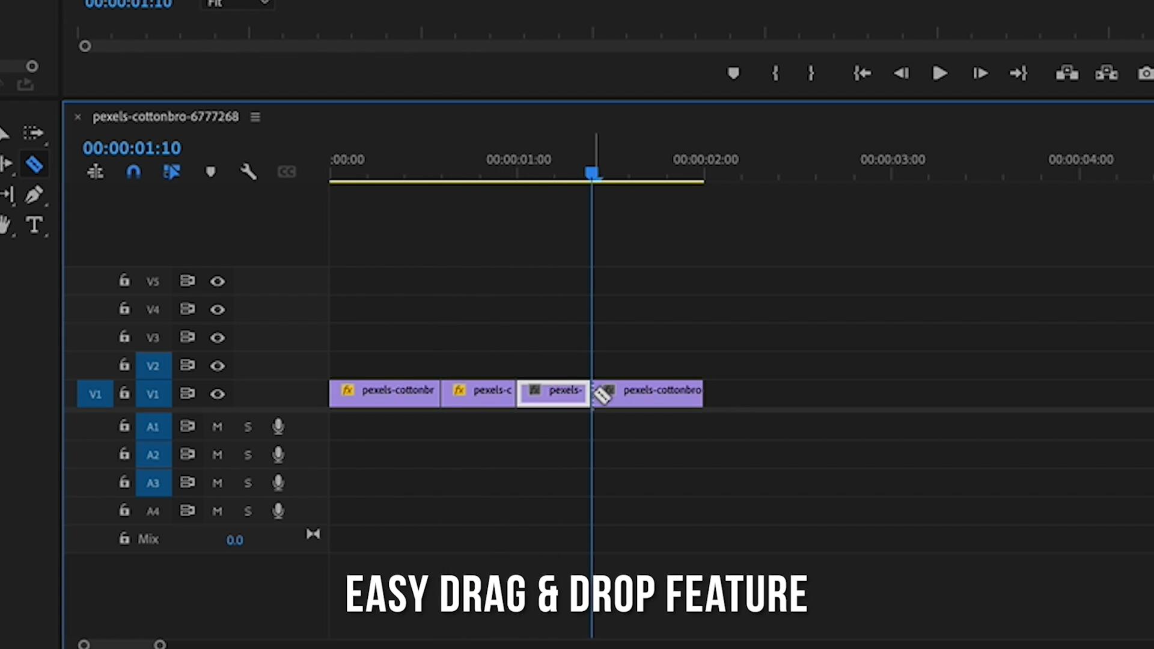This screenshot has width=1154, height=649.
Task: Toggle A3 track targeting
Action: pyautogui.click(x=153, y=483)
